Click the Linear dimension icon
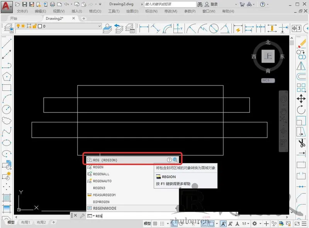The width and height of the screenshot is (309, 228). pyautogui.click(x=144, y=29)
